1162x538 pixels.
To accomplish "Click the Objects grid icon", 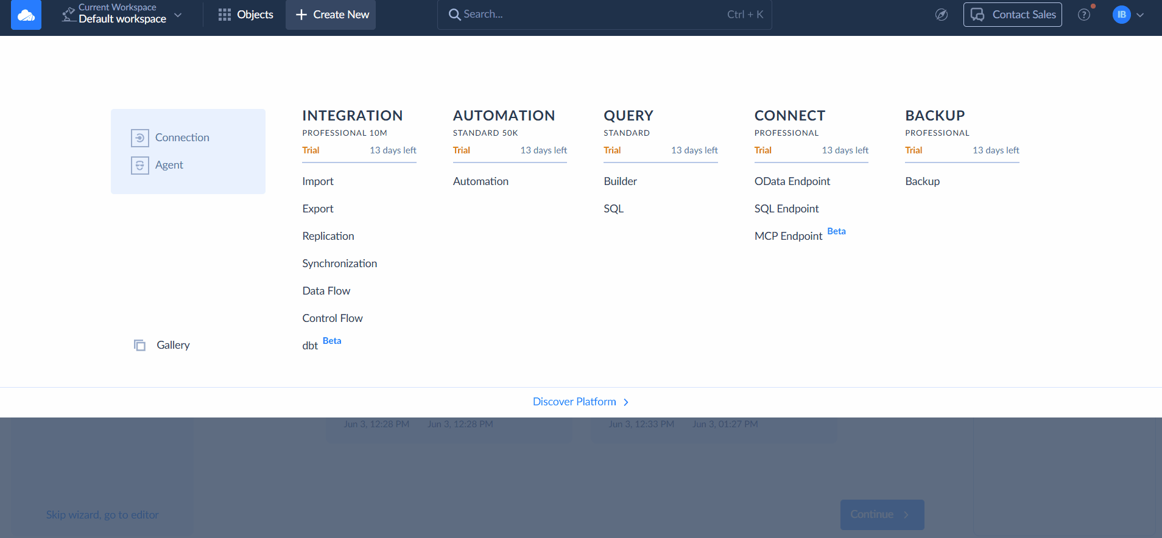I will coord(225,15).
